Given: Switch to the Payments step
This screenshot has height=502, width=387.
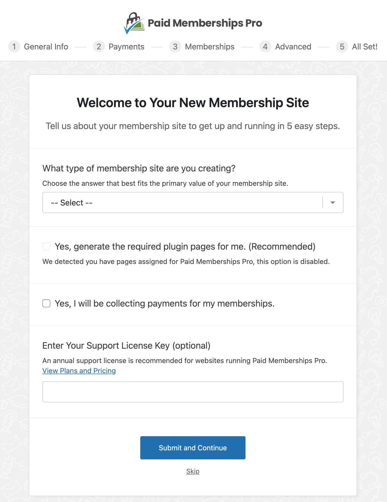Looking at the screenshot, I should (126, 47).
